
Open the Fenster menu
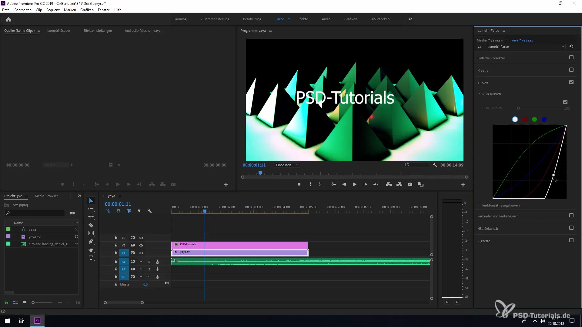point(104,10)
